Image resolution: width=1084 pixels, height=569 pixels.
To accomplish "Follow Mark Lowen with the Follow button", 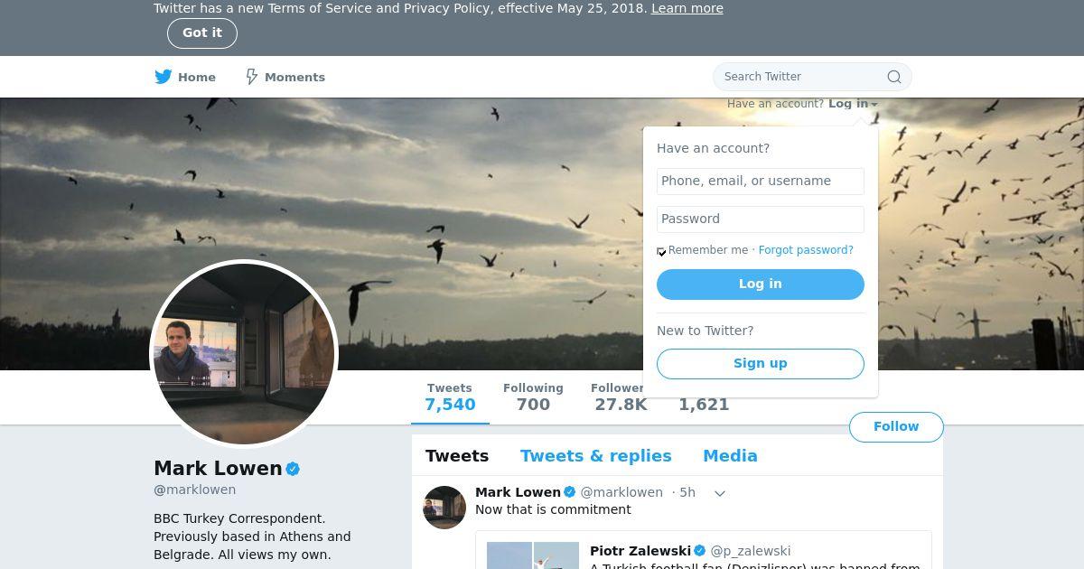I will 896,427.
